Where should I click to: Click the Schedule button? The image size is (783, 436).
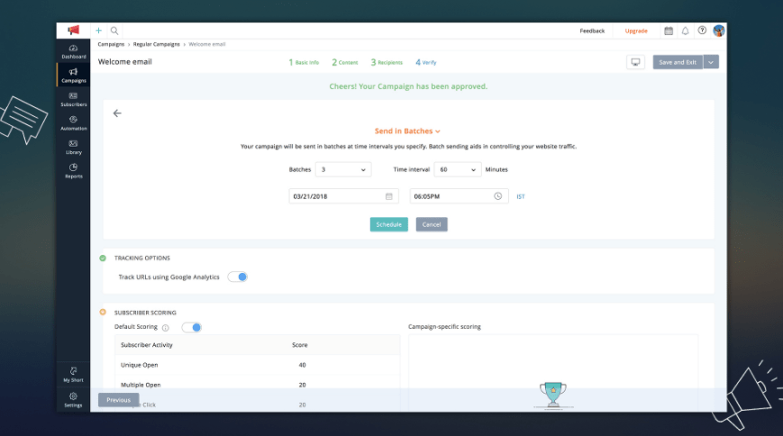pos(389,224)
